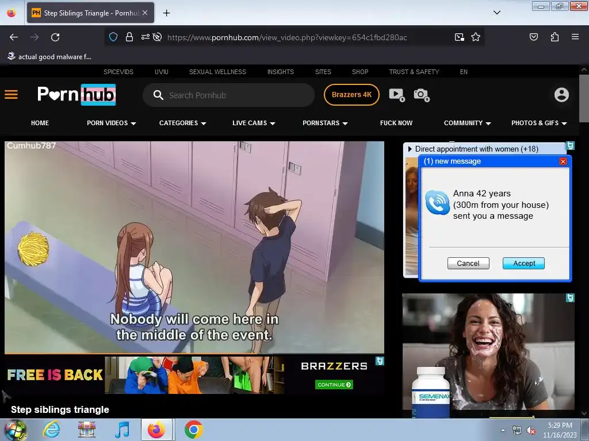Close the new message popup with the red X
The height and width of the screenshot is (441, 589).
563,161
